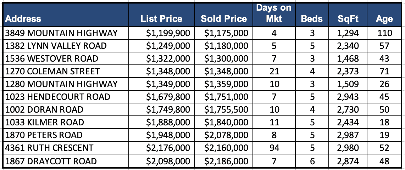Select the 1536 WESTOVER ROAD address cell
Viewport: 405px width, 170px height.
[52, 58]
